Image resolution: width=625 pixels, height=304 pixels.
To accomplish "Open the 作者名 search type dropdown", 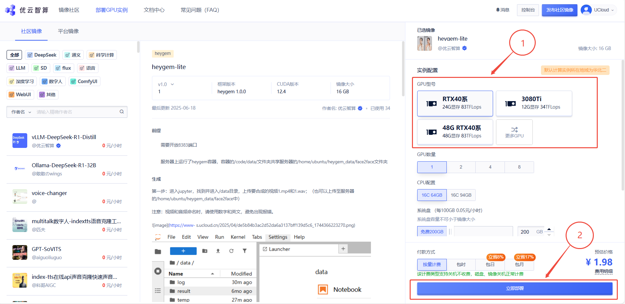I will click(x=21, y=112).
